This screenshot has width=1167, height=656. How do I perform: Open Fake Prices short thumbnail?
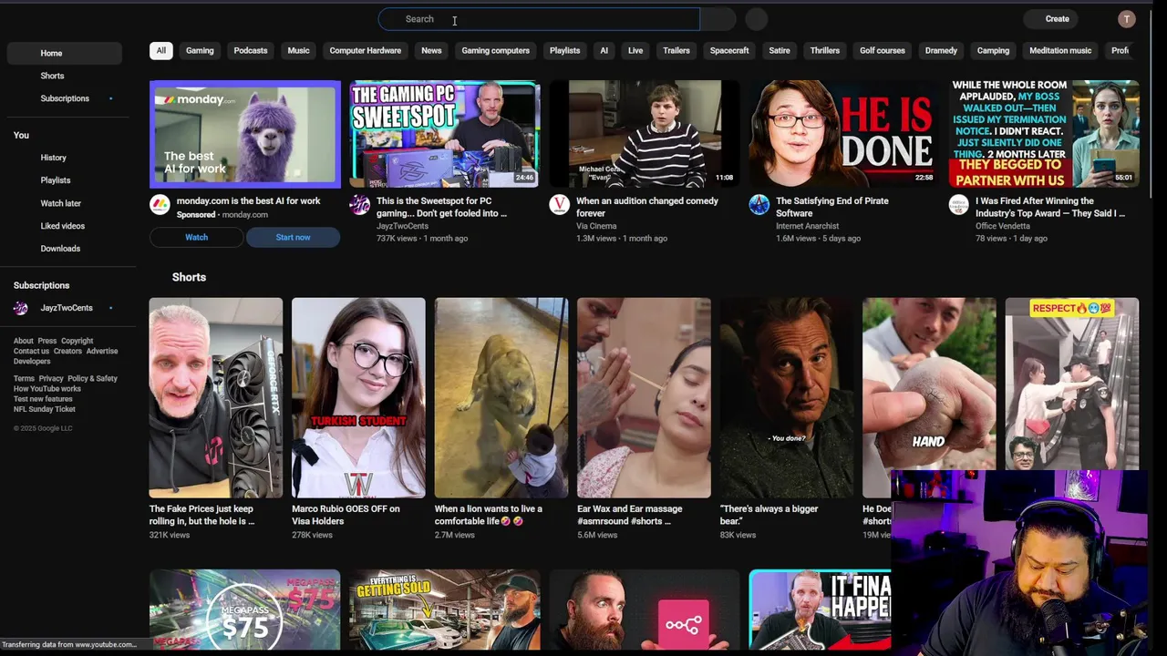(216, 398)
